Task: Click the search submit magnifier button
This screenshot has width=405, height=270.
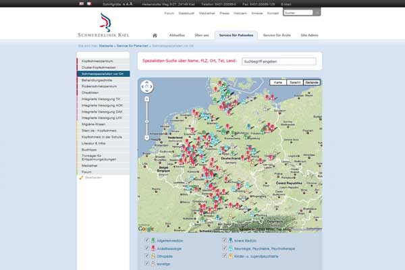Action: [x=317, y=12]
